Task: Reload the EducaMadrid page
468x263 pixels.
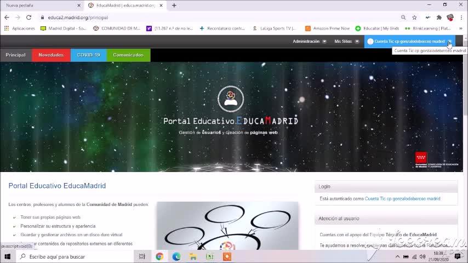Action: (x=28, y=18)
